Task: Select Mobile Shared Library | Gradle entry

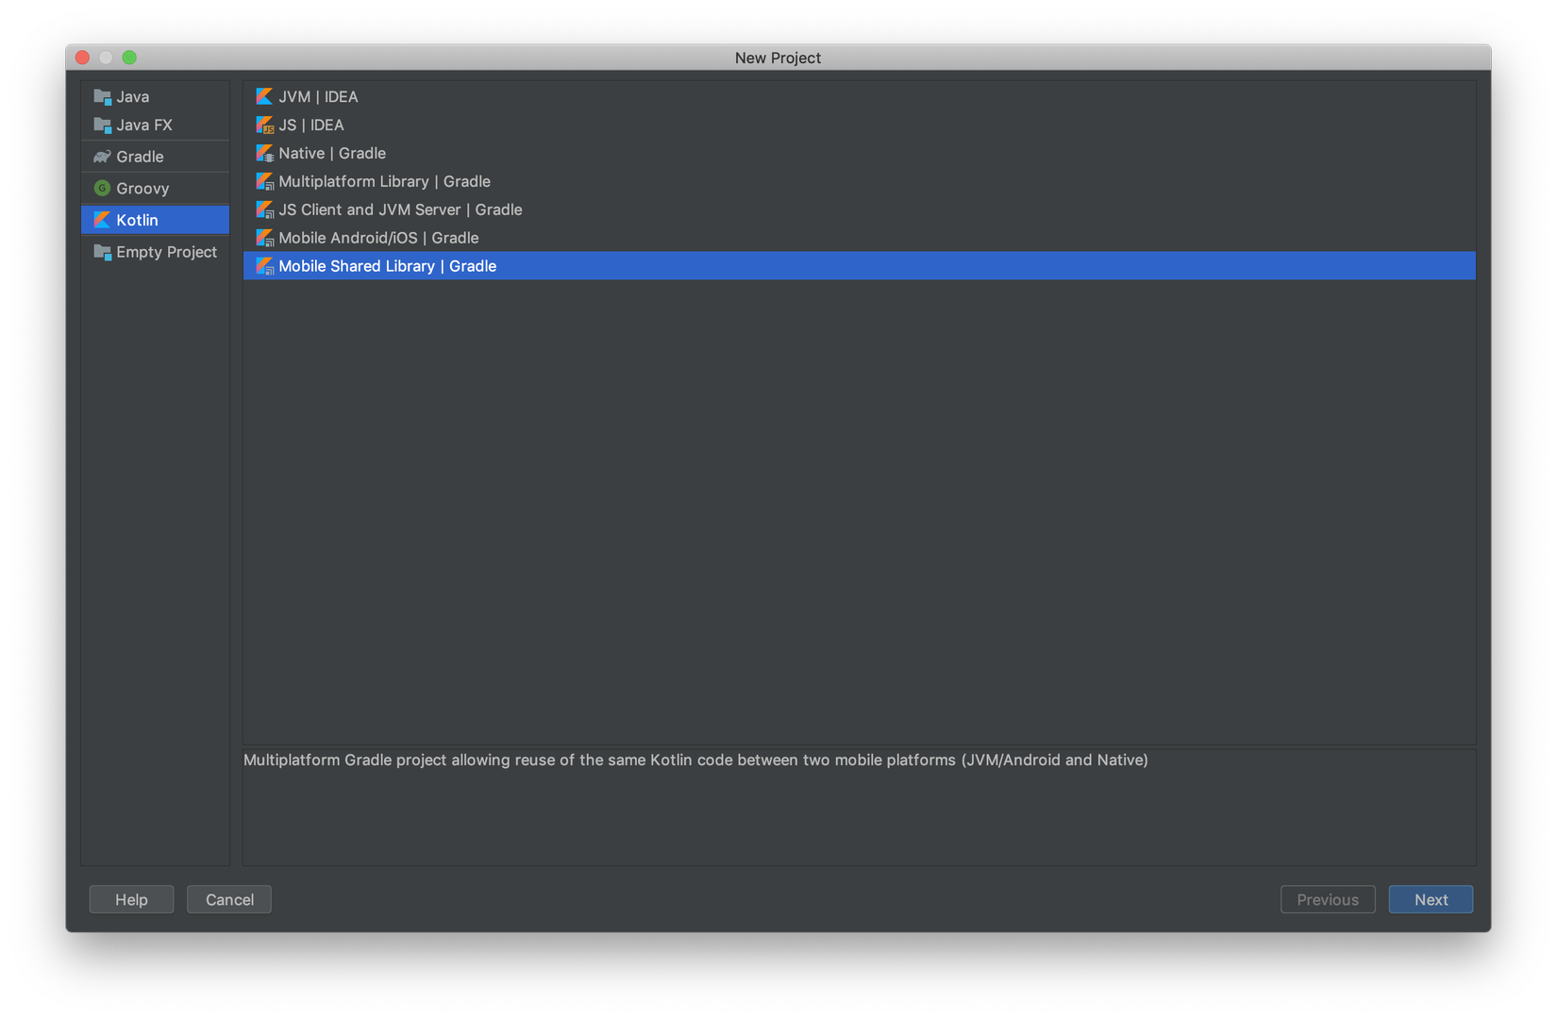Action: [387, 266]
